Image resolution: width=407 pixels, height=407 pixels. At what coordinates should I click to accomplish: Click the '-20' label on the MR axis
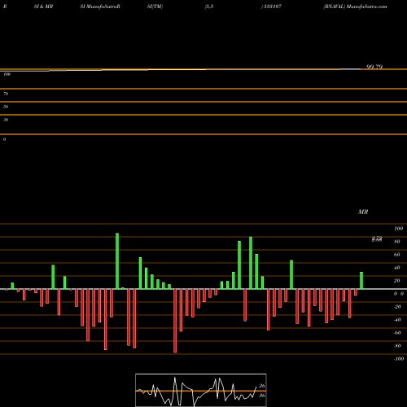coord(397,307)
